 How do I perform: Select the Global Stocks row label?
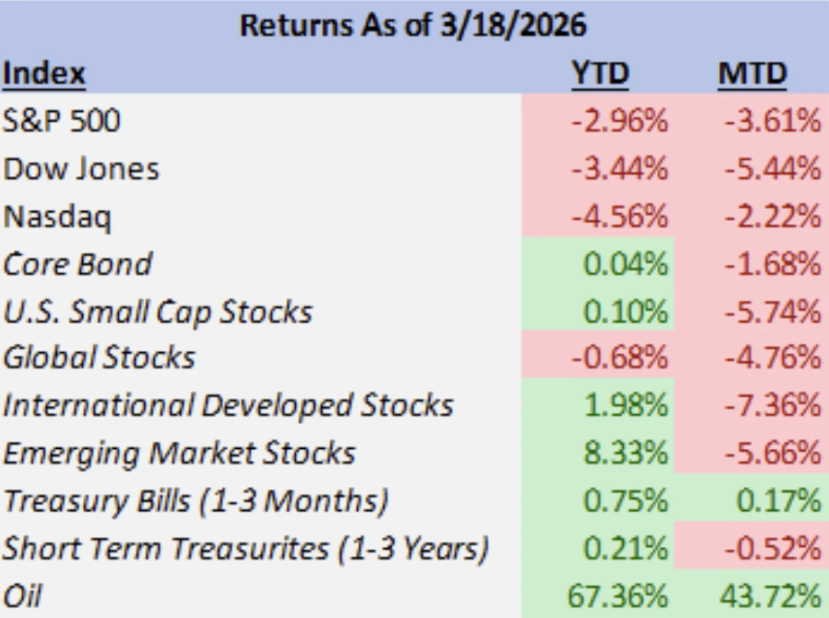[x=99, y=358]
